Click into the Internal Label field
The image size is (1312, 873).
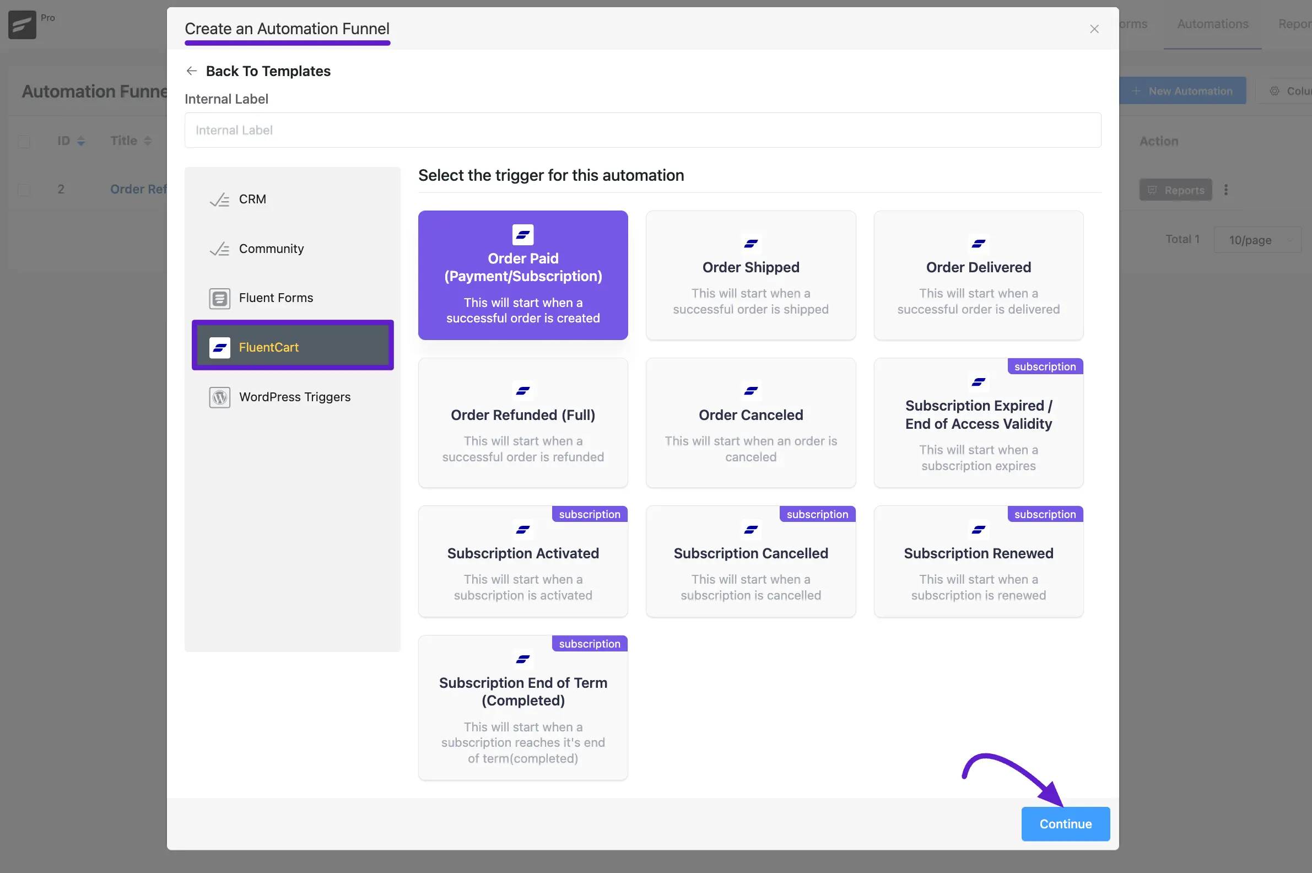642,130
